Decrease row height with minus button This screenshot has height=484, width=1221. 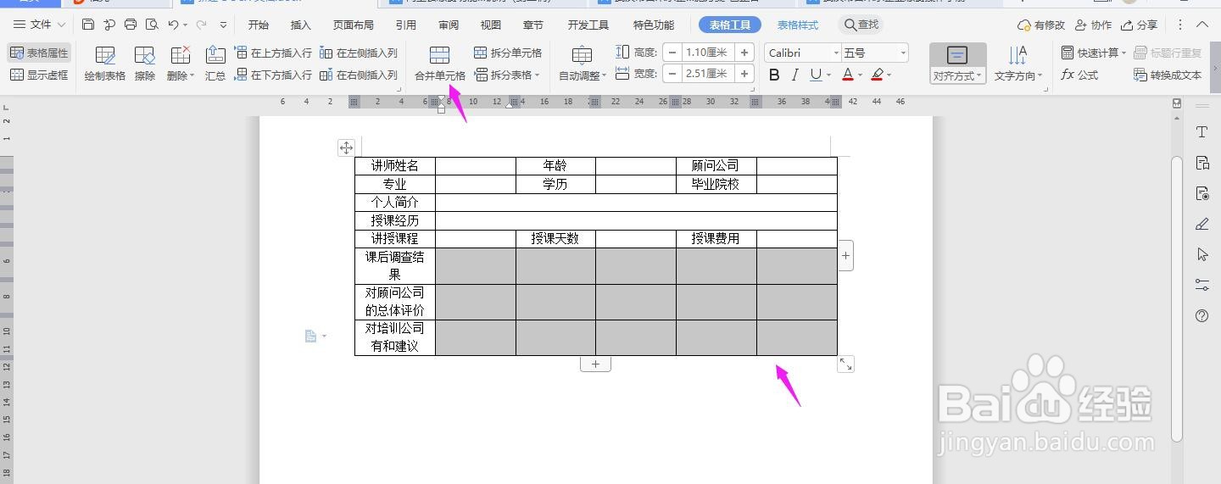[x=672, y=53]
